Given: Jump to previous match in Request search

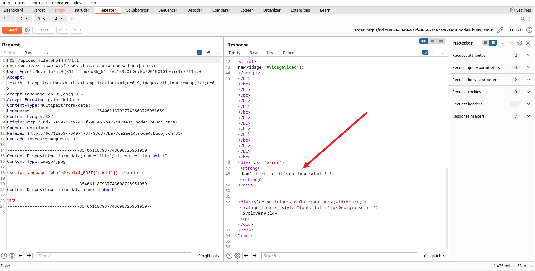Looking at the screenshot, I should [21, 256].
